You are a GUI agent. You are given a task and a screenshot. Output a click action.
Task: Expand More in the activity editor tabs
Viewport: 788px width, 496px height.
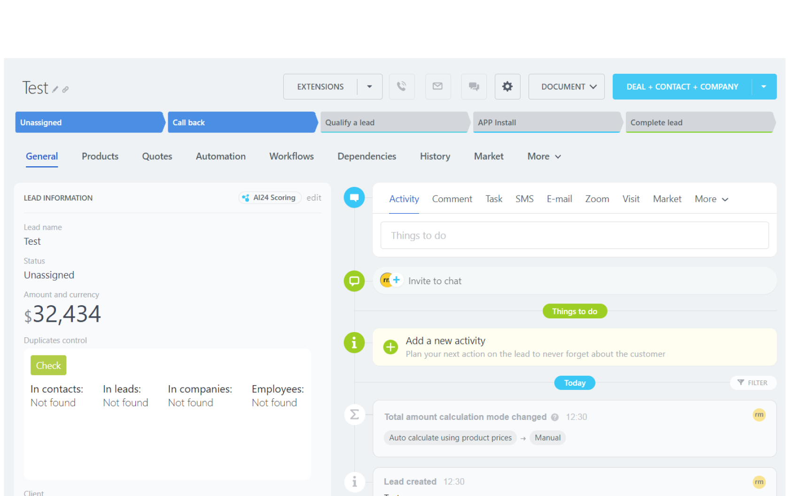[711, 199]
